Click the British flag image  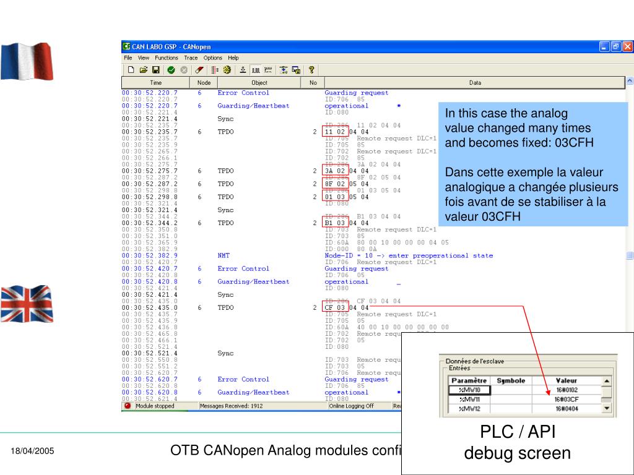point(27,304)
